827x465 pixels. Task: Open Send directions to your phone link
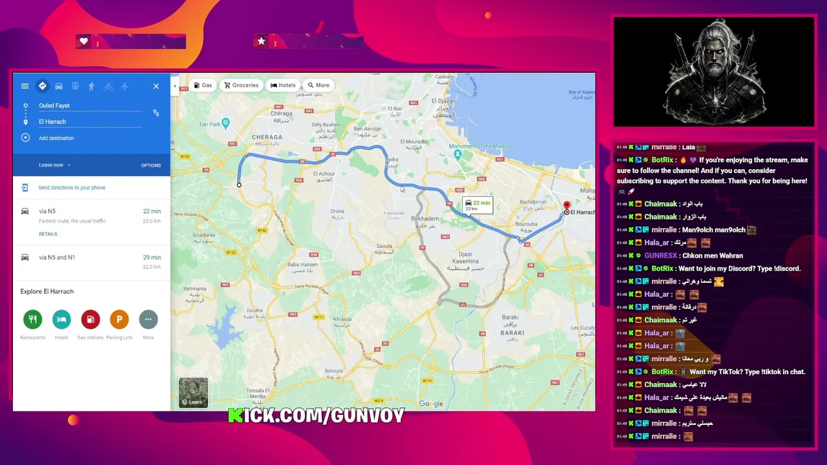click(x=72, y=187)
